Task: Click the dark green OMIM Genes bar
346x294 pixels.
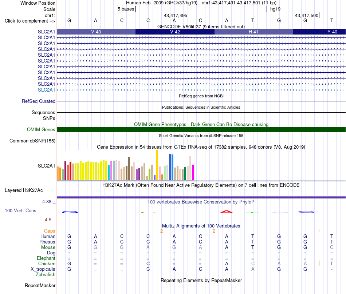Action: 201,129
